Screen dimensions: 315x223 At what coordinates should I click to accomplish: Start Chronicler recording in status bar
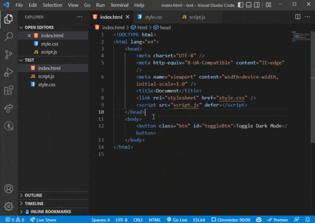click(x=231, y=220)
